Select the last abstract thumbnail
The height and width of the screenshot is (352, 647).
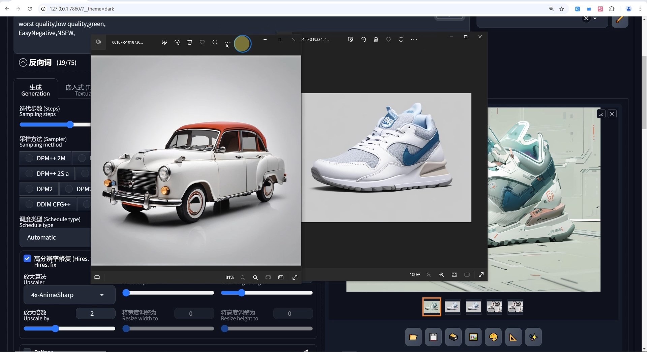click(515, 307)
